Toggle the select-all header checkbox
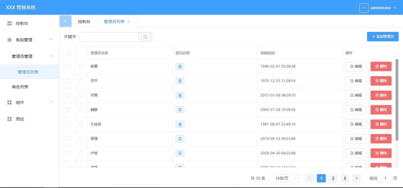The height and width of the screenshot is (188, 403). (x=69, y=53)
